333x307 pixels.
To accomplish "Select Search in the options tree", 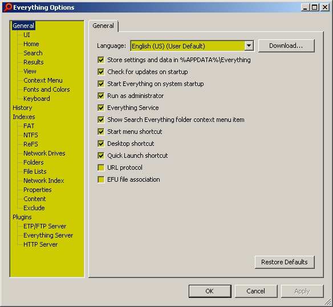I will 33,53.
